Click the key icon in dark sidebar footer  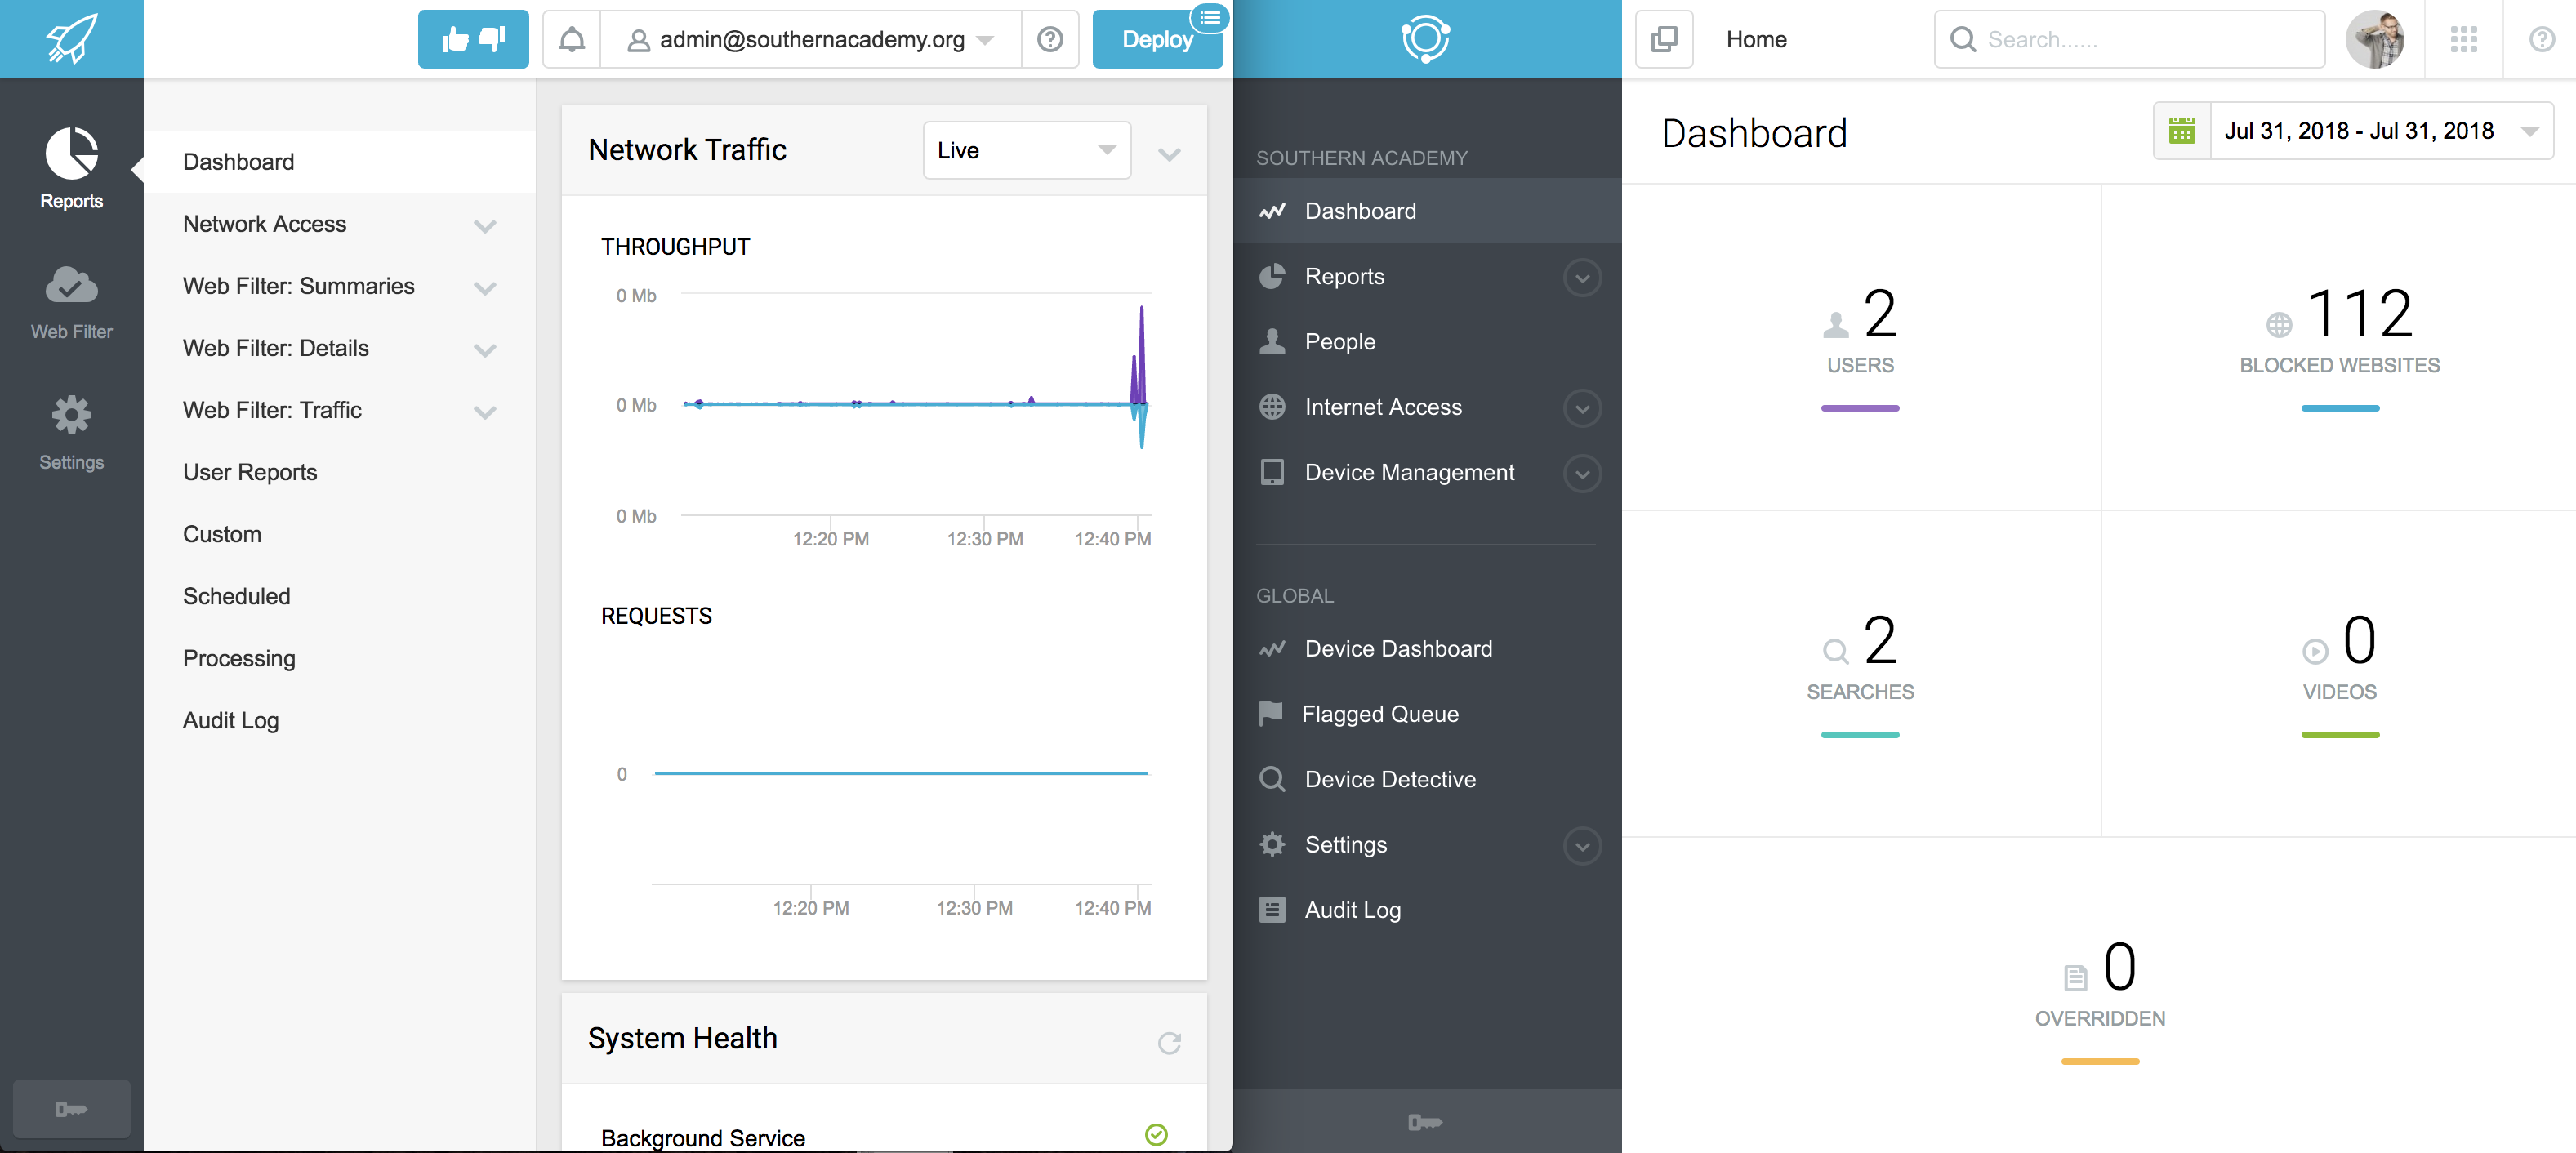(x=1426, y=1122)
